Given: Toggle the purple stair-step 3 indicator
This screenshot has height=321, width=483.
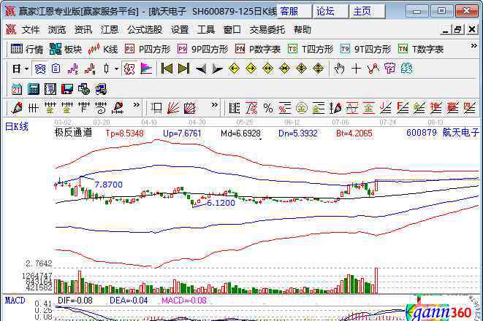Looking at the screenshot, I should pyautogui.click(x=72, y=69).
